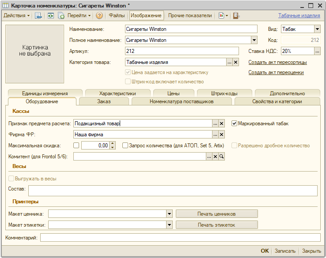Switch to Единицы измерения tab
The image size is (326, 258).
coord(45,93)
